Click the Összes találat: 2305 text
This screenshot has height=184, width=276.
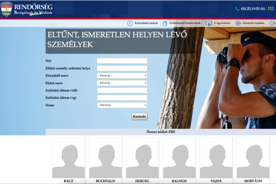tap(161, 132)
